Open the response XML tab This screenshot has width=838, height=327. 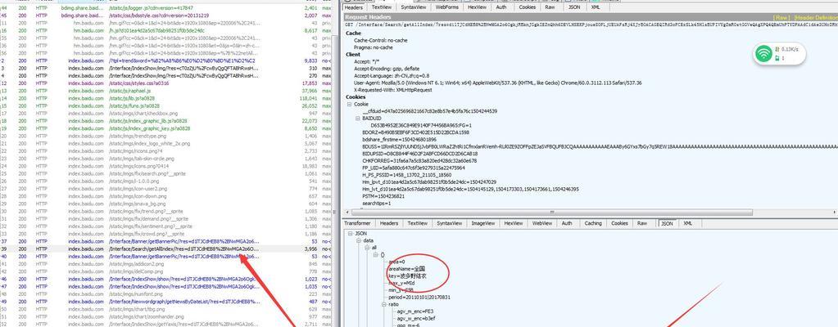[x=687, y=223]
